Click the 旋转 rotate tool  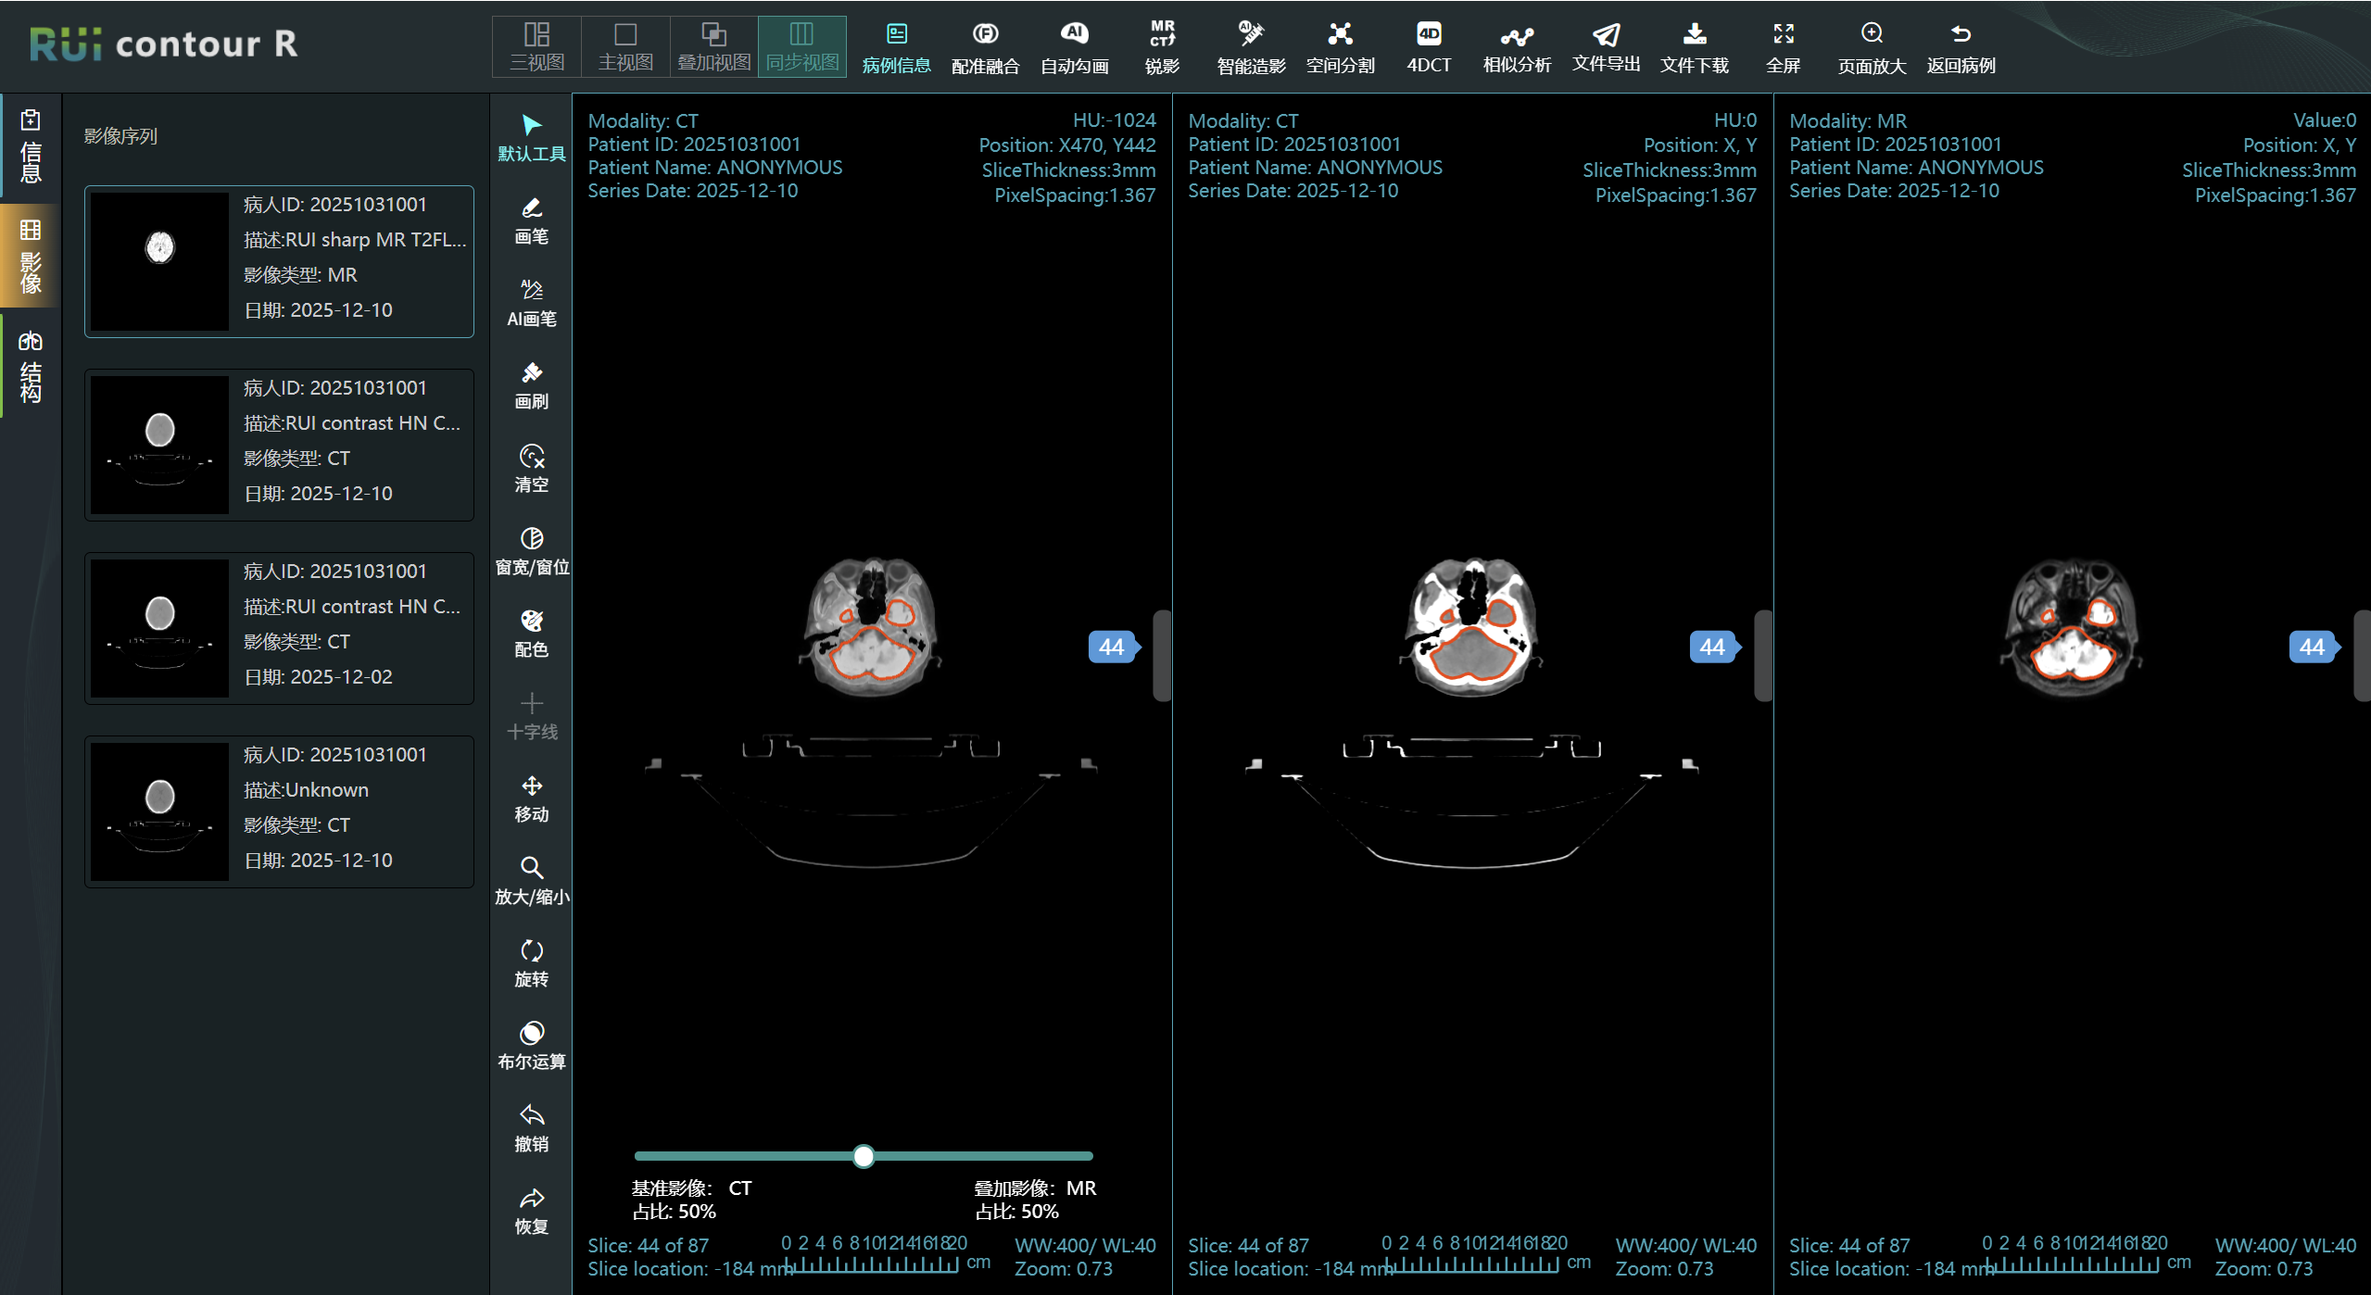coord(531,962)
